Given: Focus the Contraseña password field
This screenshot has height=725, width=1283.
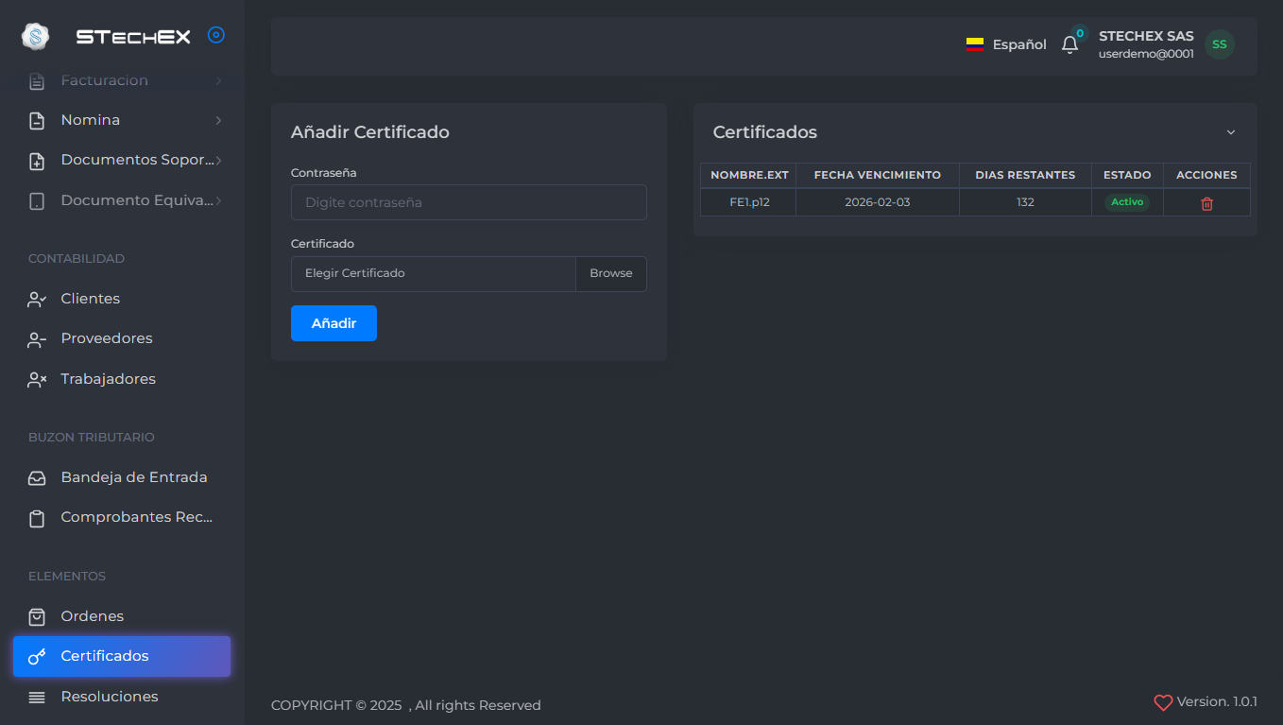Looking at the screenshot, I should (469, 202).
